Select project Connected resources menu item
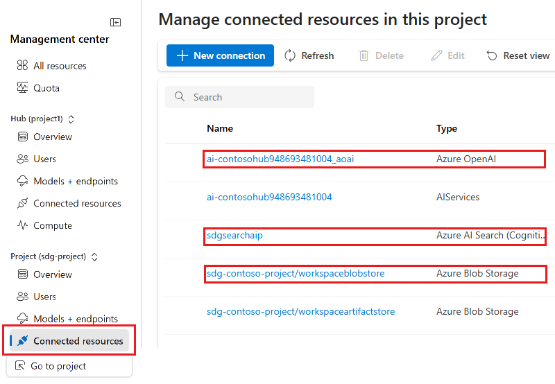The image size is (555, 384). (x=78, y=341)
